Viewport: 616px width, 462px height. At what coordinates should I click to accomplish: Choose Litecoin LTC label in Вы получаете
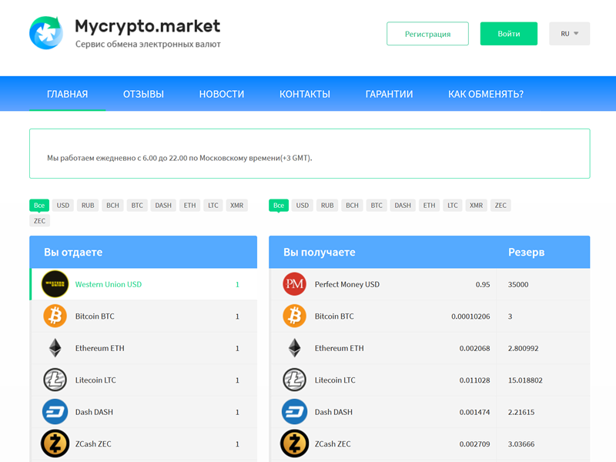335,380
